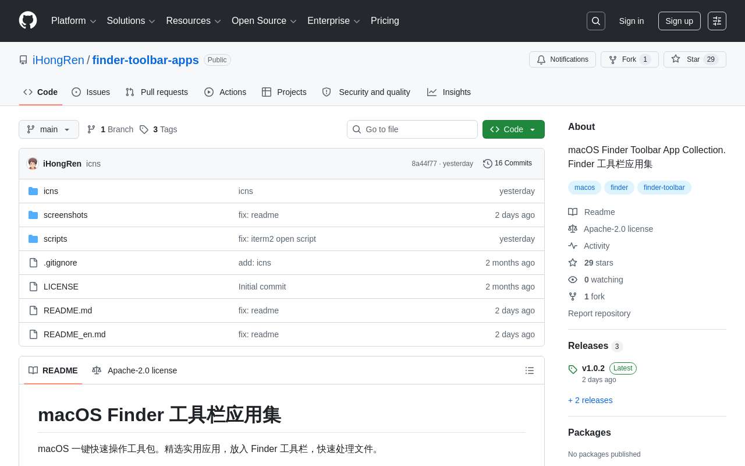The height and width of the screenshot is (466, 745).
Task: Click the commit history clock icon
Action: point(488,164)
